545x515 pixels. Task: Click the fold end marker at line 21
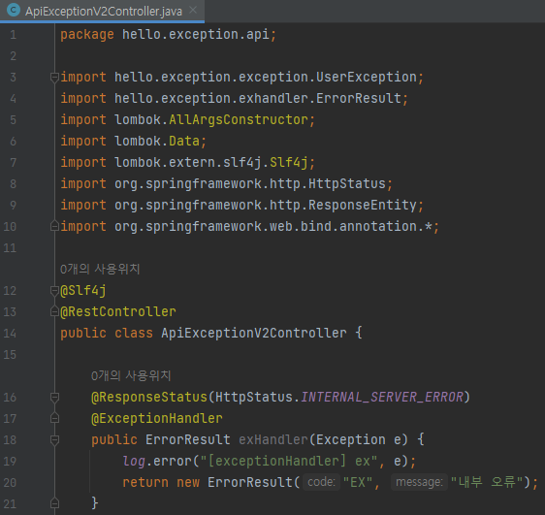pos(54,503)
